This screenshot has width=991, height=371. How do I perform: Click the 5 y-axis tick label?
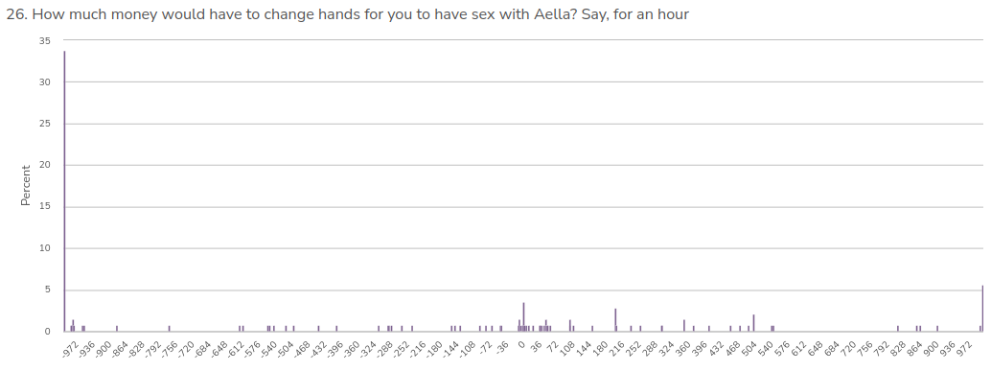47,290
